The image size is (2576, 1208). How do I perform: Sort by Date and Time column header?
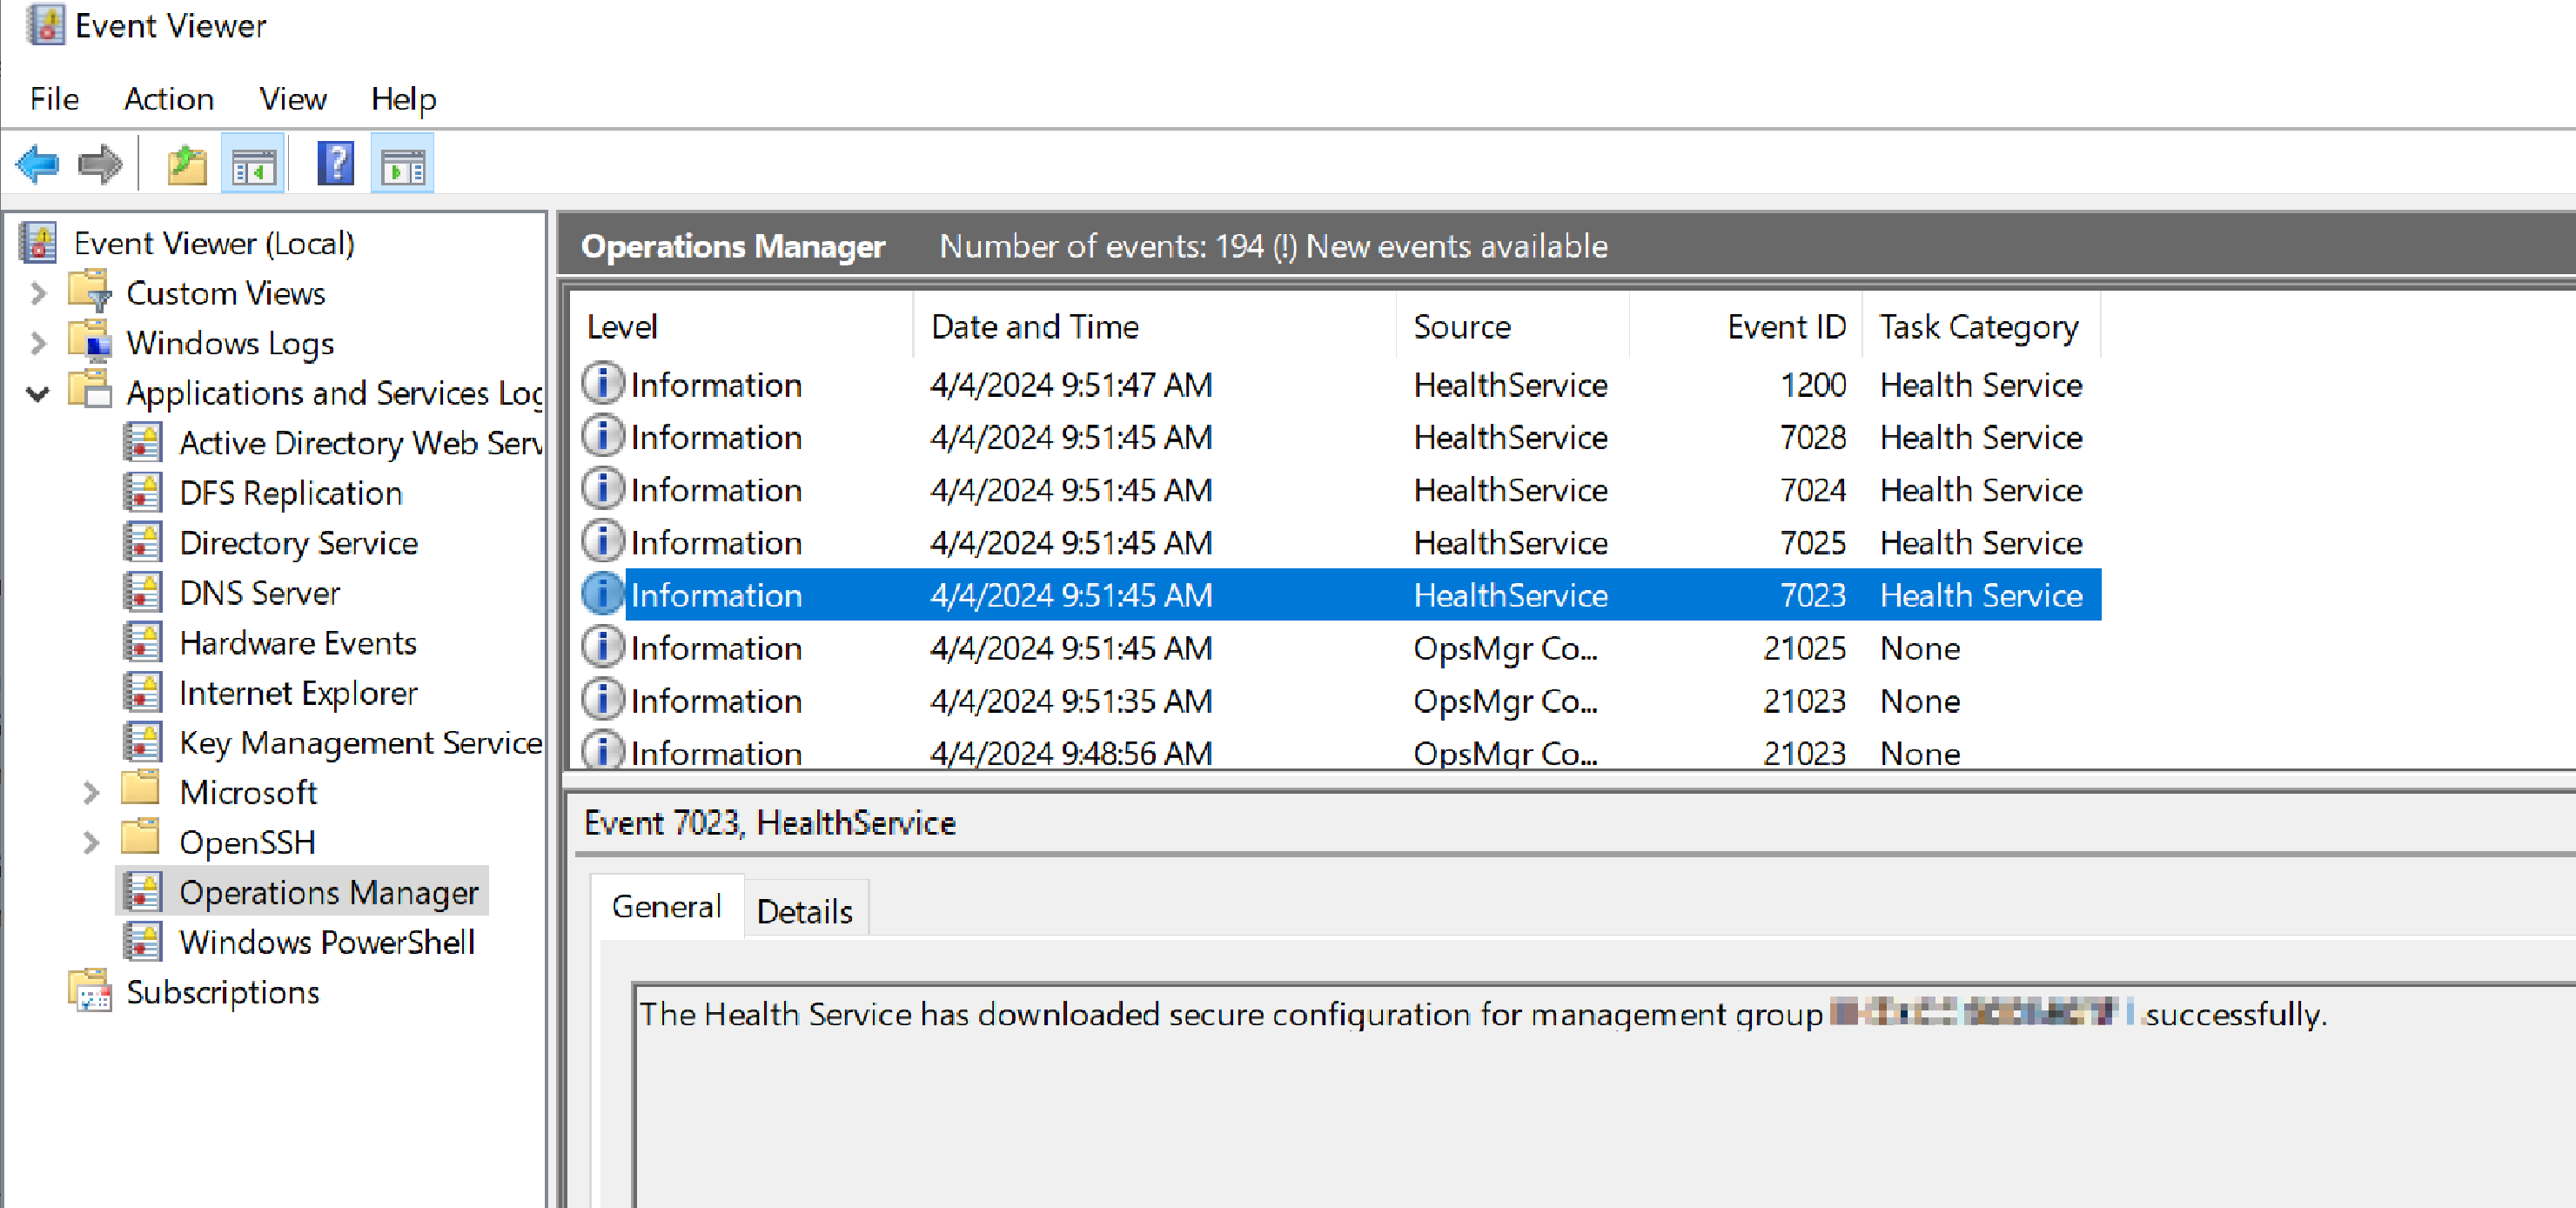pos(1034,327)
